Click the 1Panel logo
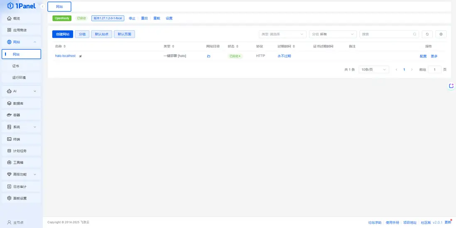Viewport: 456px width, 228px height. coord(21,6)
